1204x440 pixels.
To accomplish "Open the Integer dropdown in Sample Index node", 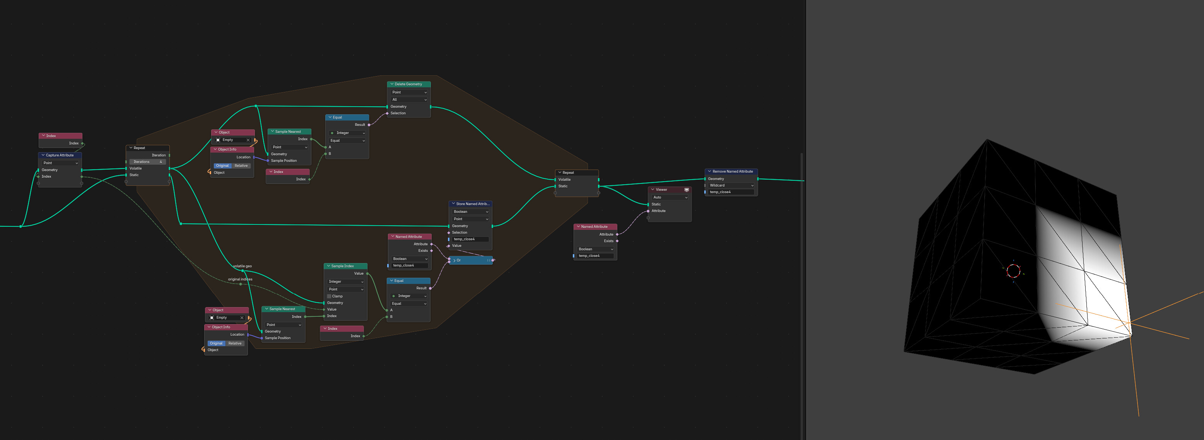I will 346,282.
